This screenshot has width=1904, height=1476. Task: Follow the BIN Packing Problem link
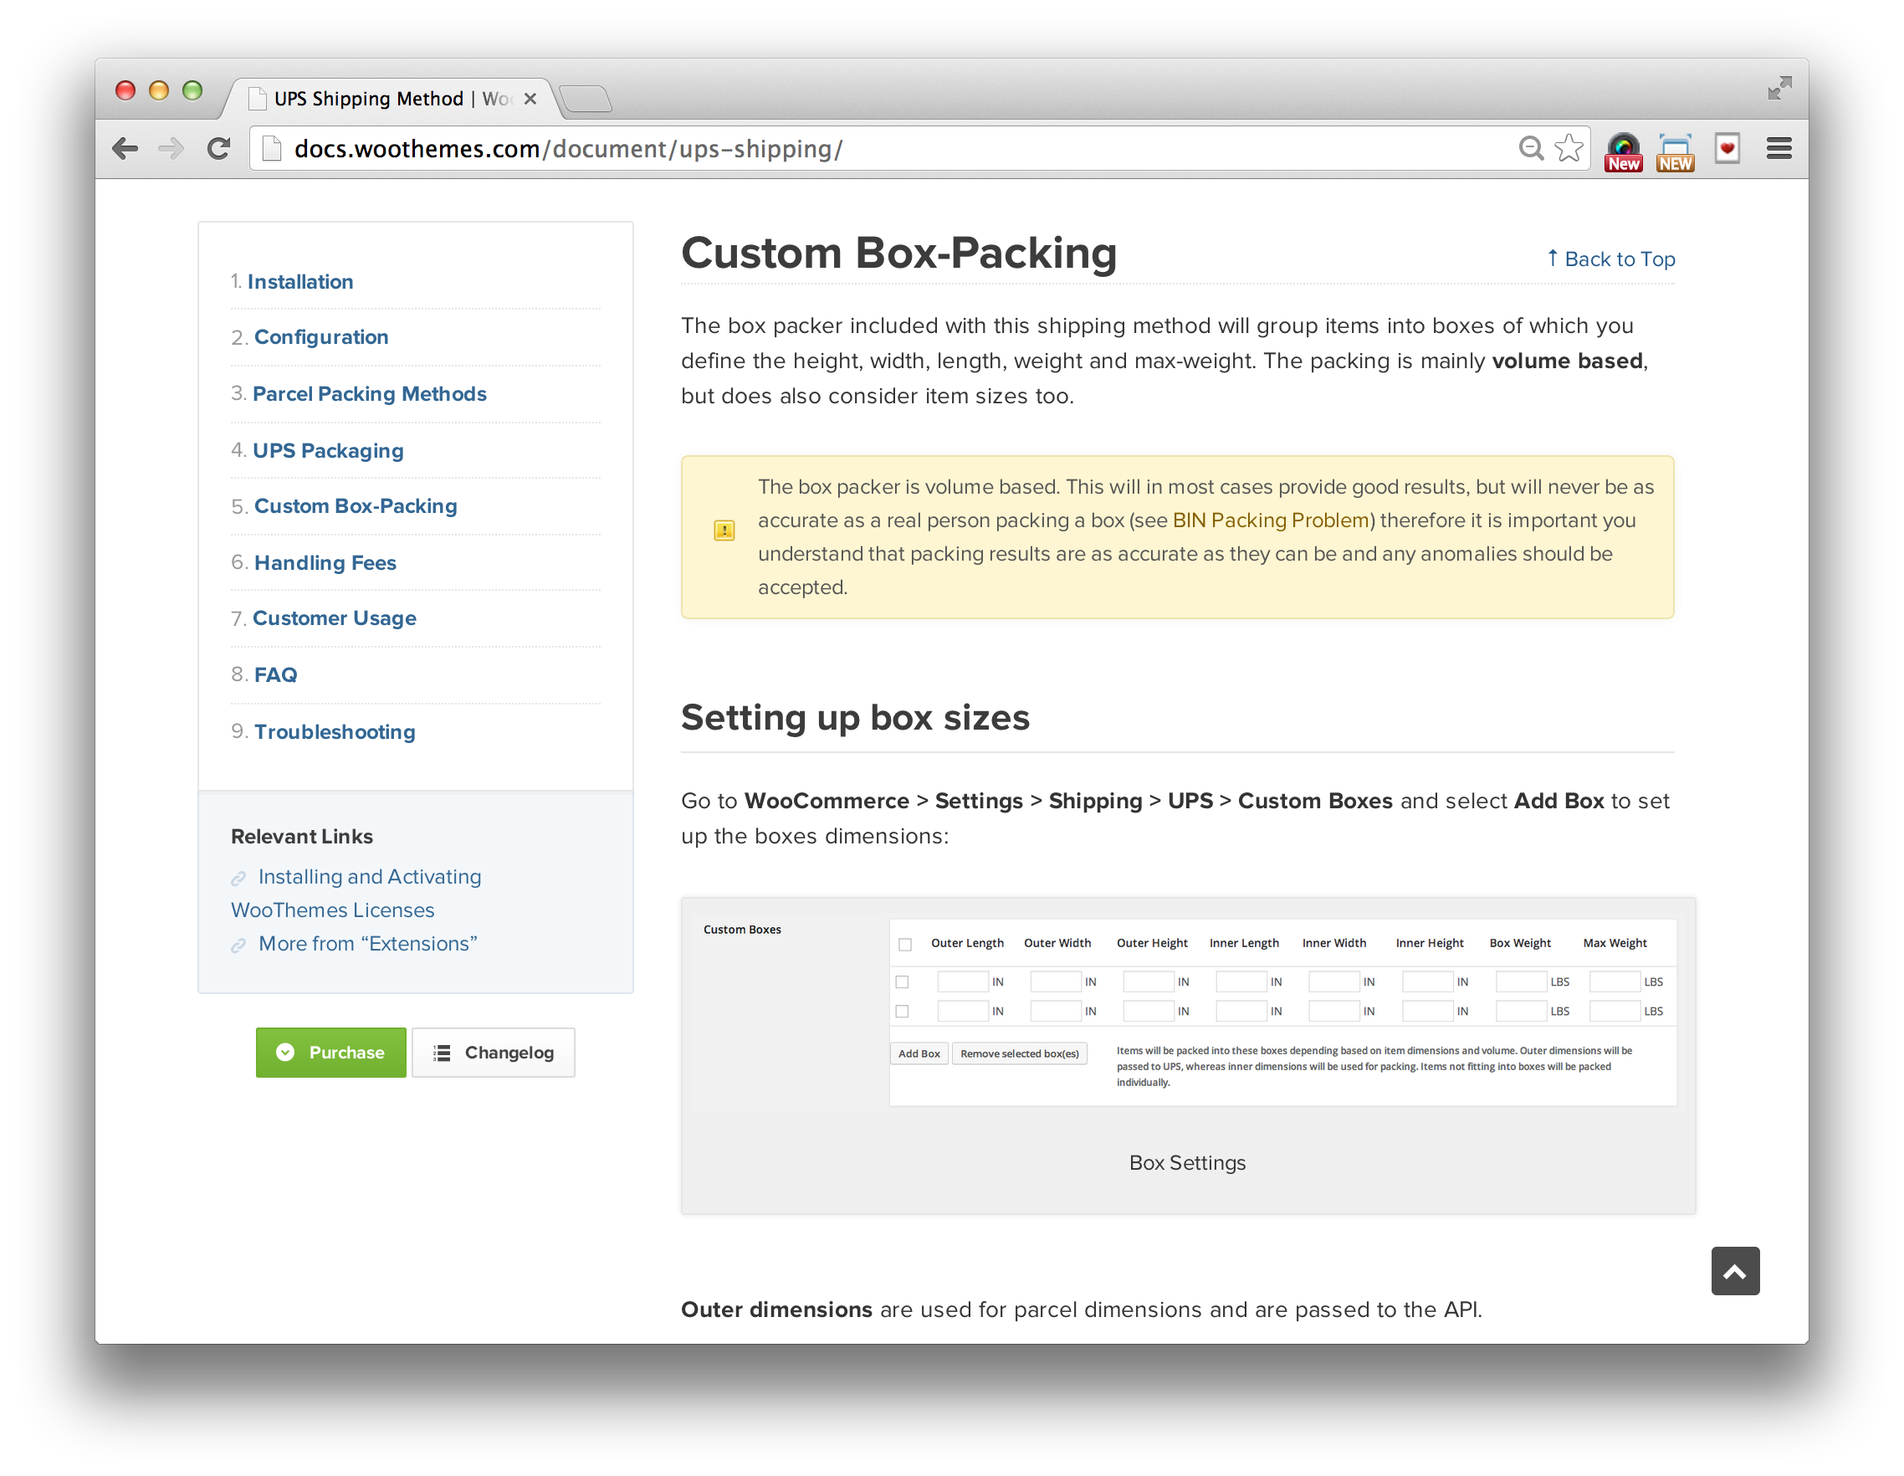pos(1270,520)
